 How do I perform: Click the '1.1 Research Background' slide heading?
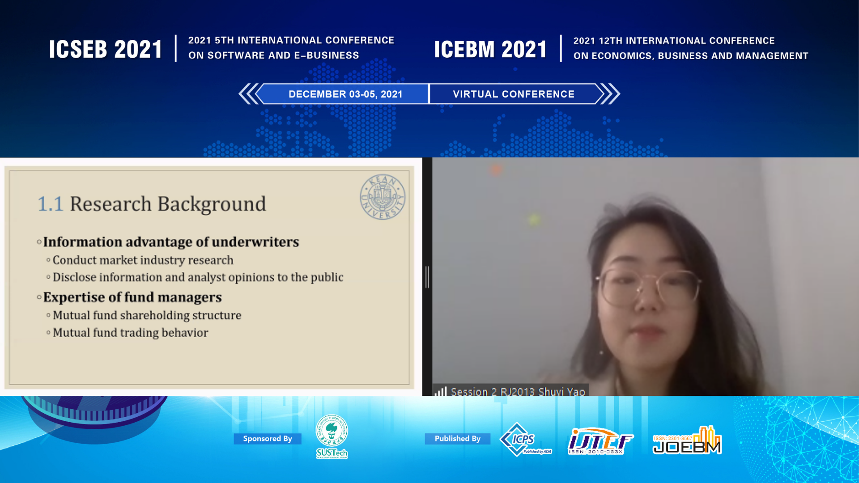click(152, 204)
